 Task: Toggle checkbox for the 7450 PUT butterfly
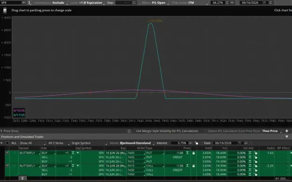pyautogui.click(x=7, y=153)
